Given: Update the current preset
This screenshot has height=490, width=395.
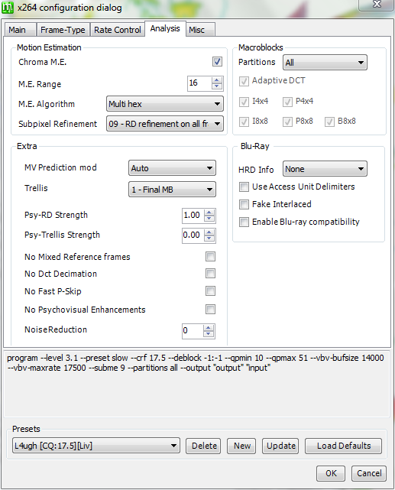Looking at the screenshot, I should [280, 446].
